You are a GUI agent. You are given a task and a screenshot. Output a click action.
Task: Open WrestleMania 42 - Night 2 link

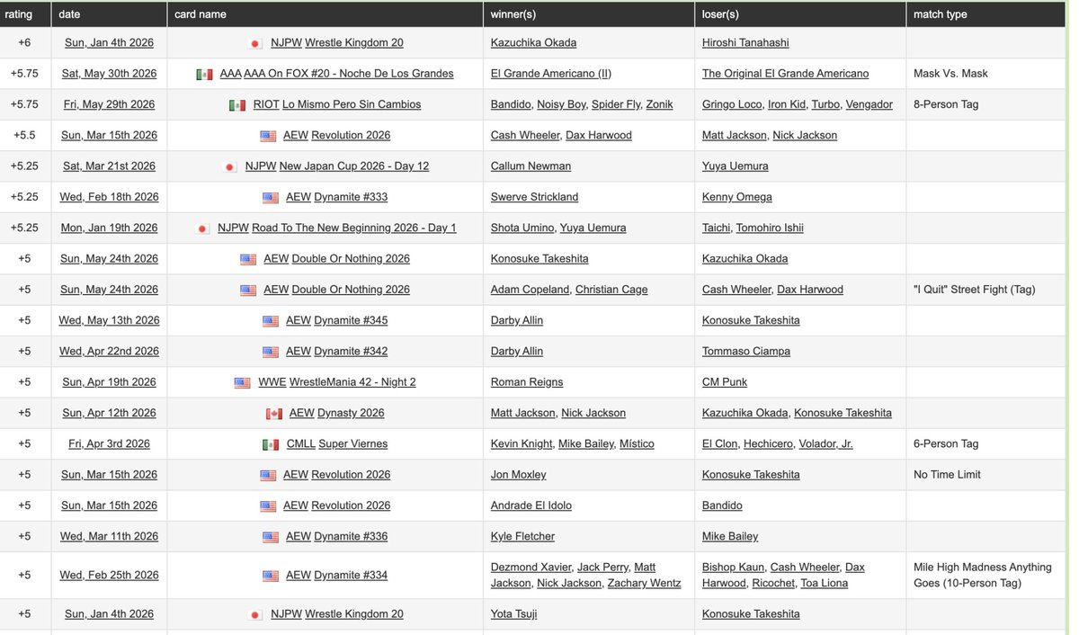[352, 382]
